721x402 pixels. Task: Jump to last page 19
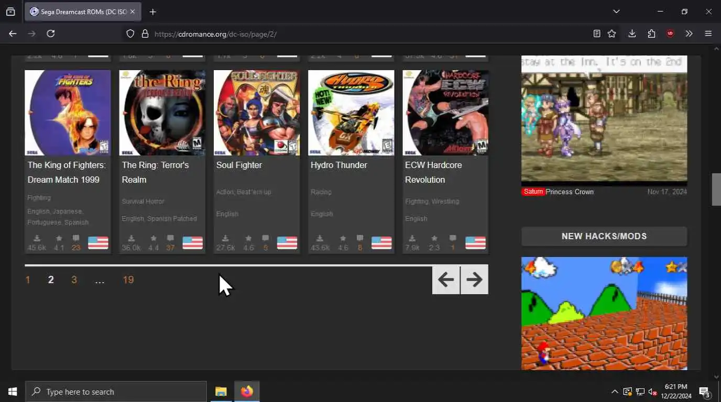point(128,280)
